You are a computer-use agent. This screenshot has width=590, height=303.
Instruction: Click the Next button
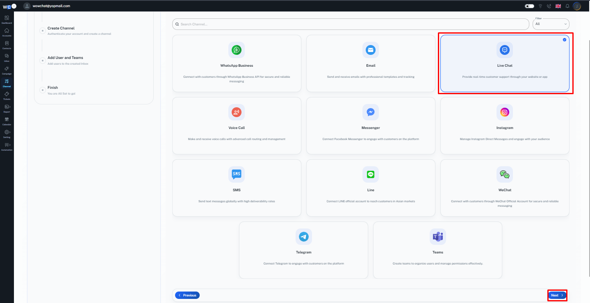[x=557, y=295]
